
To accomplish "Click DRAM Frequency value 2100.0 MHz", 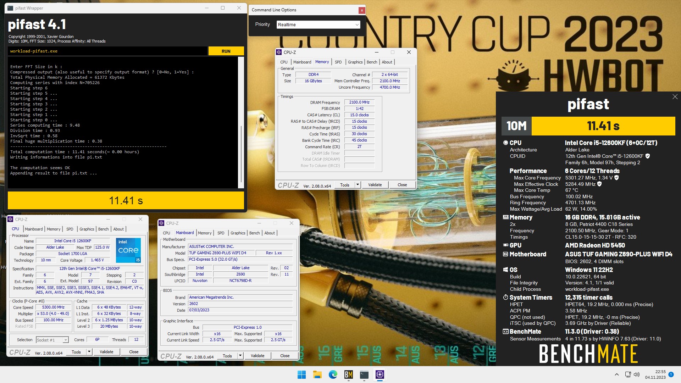I will (359, 102).
